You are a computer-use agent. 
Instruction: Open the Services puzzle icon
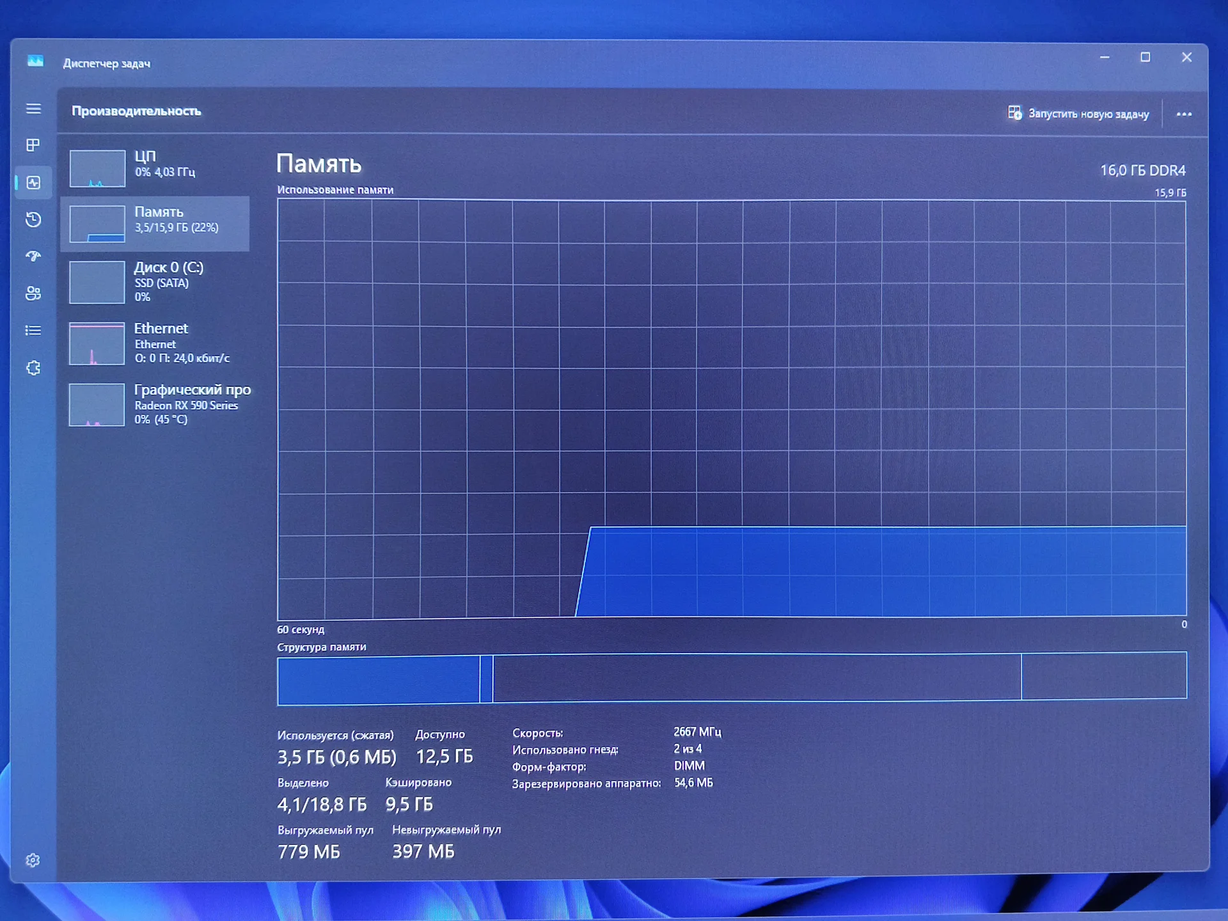pyautogui.click(x=33, y=368)
